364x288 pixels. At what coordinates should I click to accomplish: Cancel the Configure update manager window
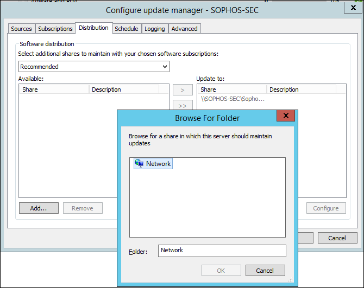[x=337, y=238]
